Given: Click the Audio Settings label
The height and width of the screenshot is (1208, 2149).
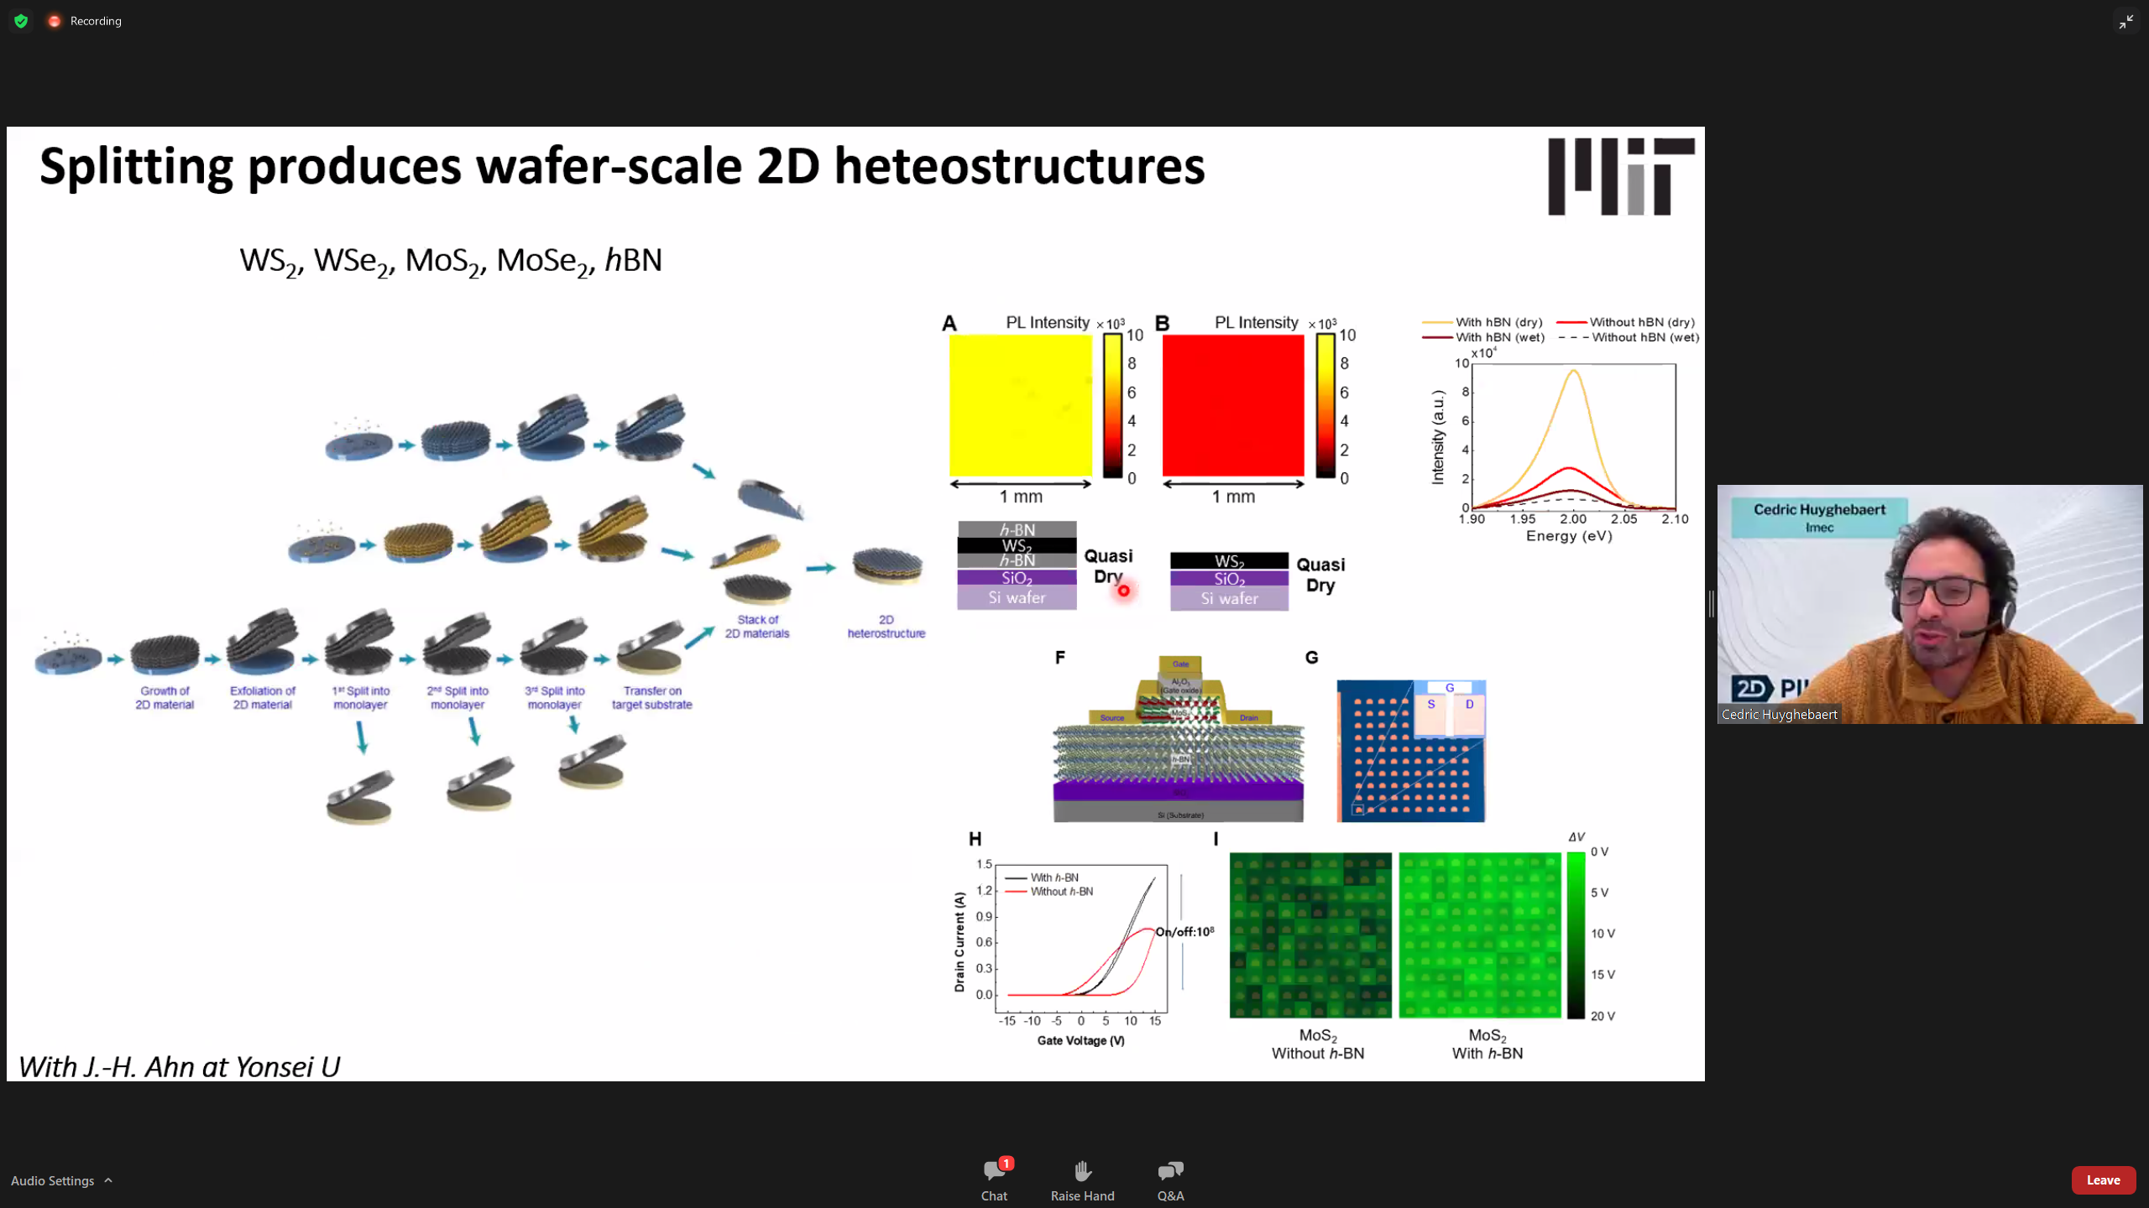Looking at the screenshot, I should [52, 1180].
